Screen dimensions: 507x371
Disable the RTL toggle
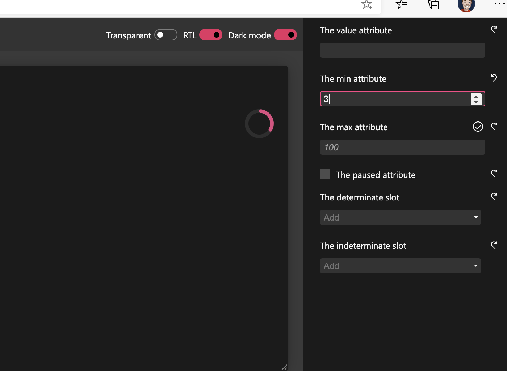tap(211, 35)
